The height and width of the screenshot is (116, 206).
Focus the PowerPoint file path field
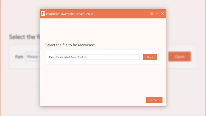[97, 57]
